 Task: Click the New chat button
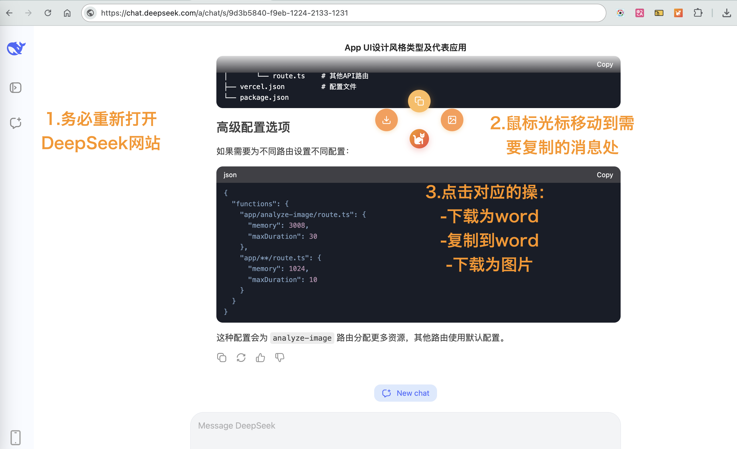[x=405, y=393]
